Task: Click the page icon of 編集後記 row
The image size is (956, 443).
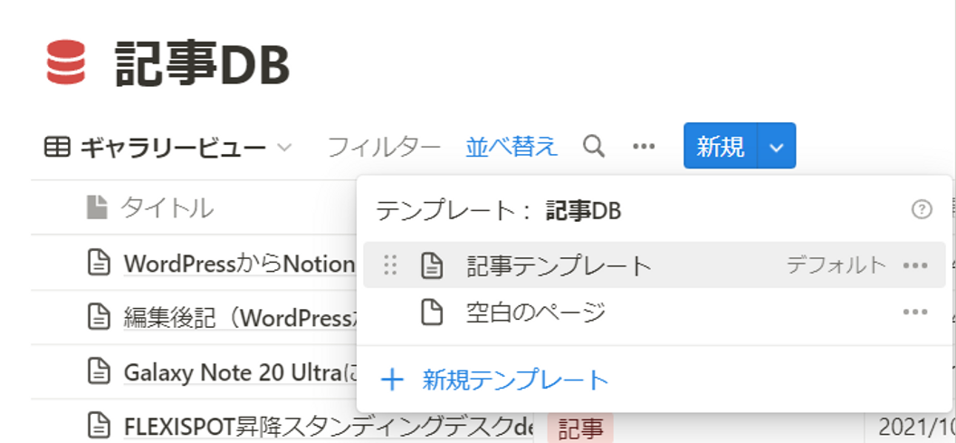Action: pos(98,317)
